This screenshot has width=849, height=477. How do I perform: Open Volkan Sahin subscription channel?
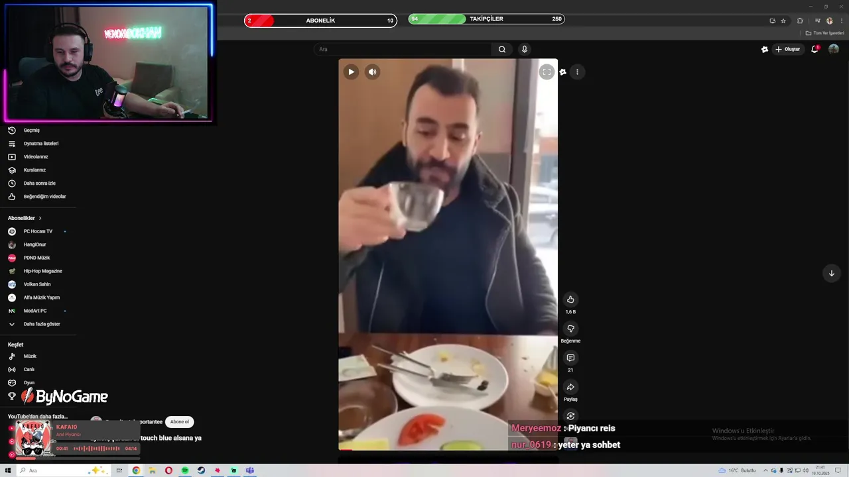tap(38, 284)
